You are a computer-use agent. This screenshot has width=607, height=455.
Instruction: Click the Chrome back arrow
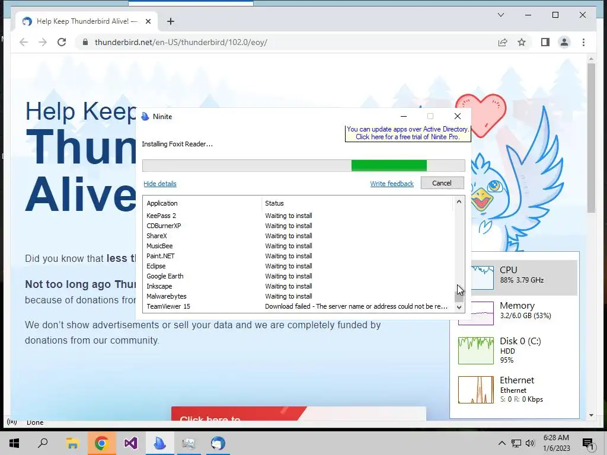tap(24, 42)
